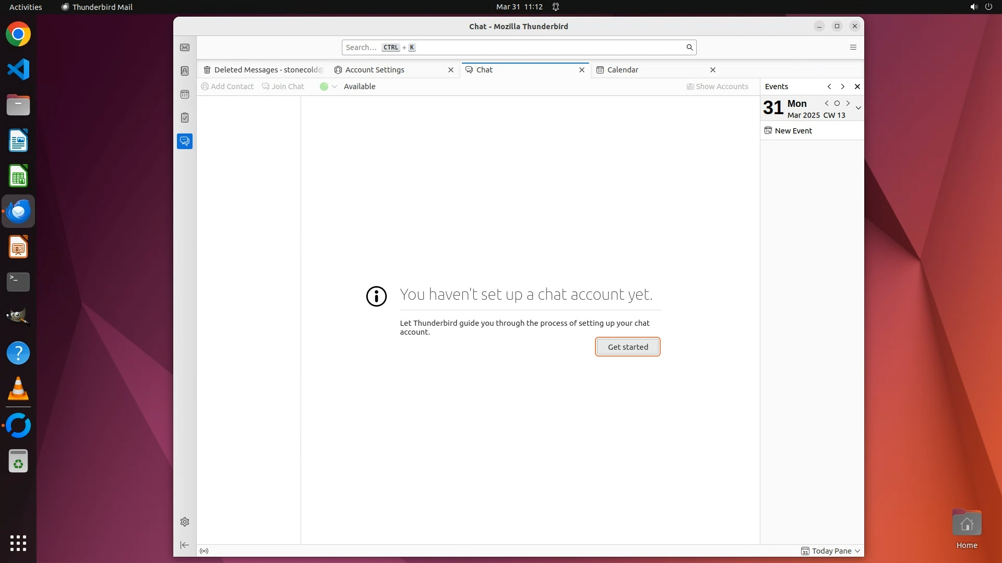Open Calendar space in sidebar
1002x563 pixels.
[x=185, y=94]
